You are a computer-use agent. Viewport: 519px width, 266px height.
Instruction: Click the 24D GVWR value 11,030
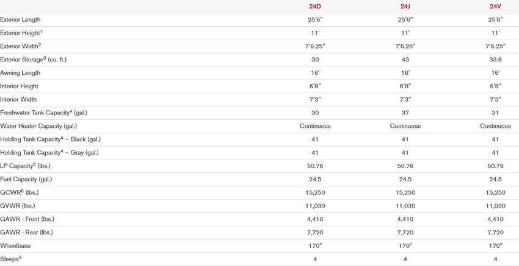(x=315, y=206)
